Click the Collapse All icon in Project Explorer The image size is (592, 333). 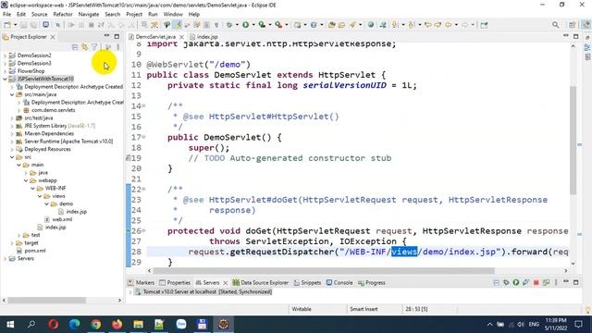(x=75, y=47)
